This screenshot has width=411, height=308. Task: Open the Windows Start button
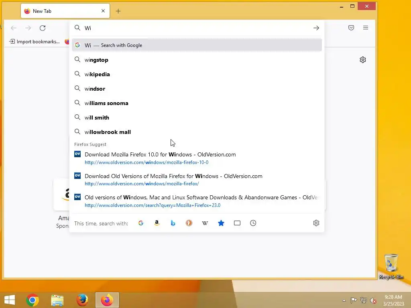[x=10, y=300]
